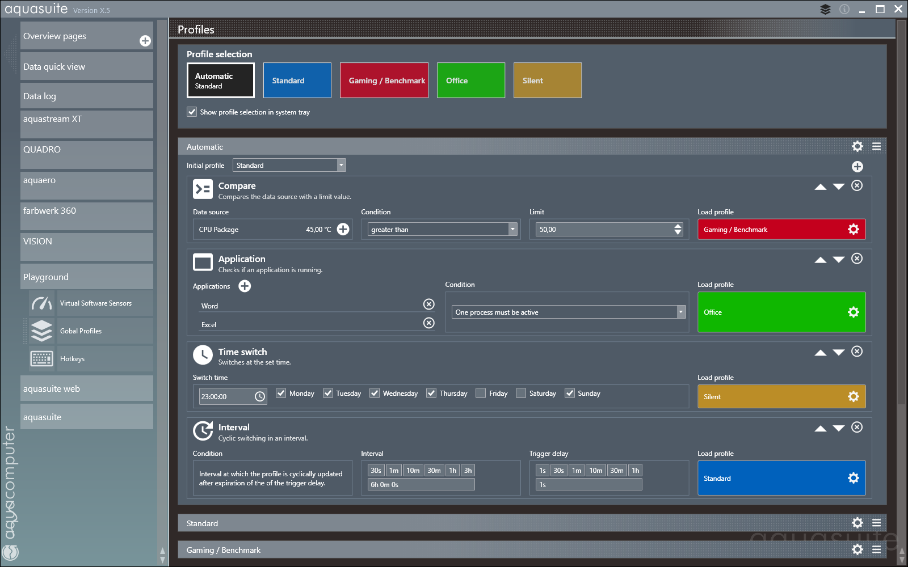Add a new automatic rule with plus icon
The width and height of the screenshot is (908, 567).
click(857, 167)
